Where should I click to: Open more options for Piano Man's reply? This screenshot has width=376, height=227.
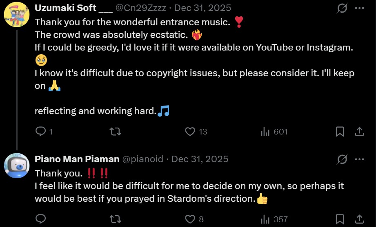coord(359,159)
